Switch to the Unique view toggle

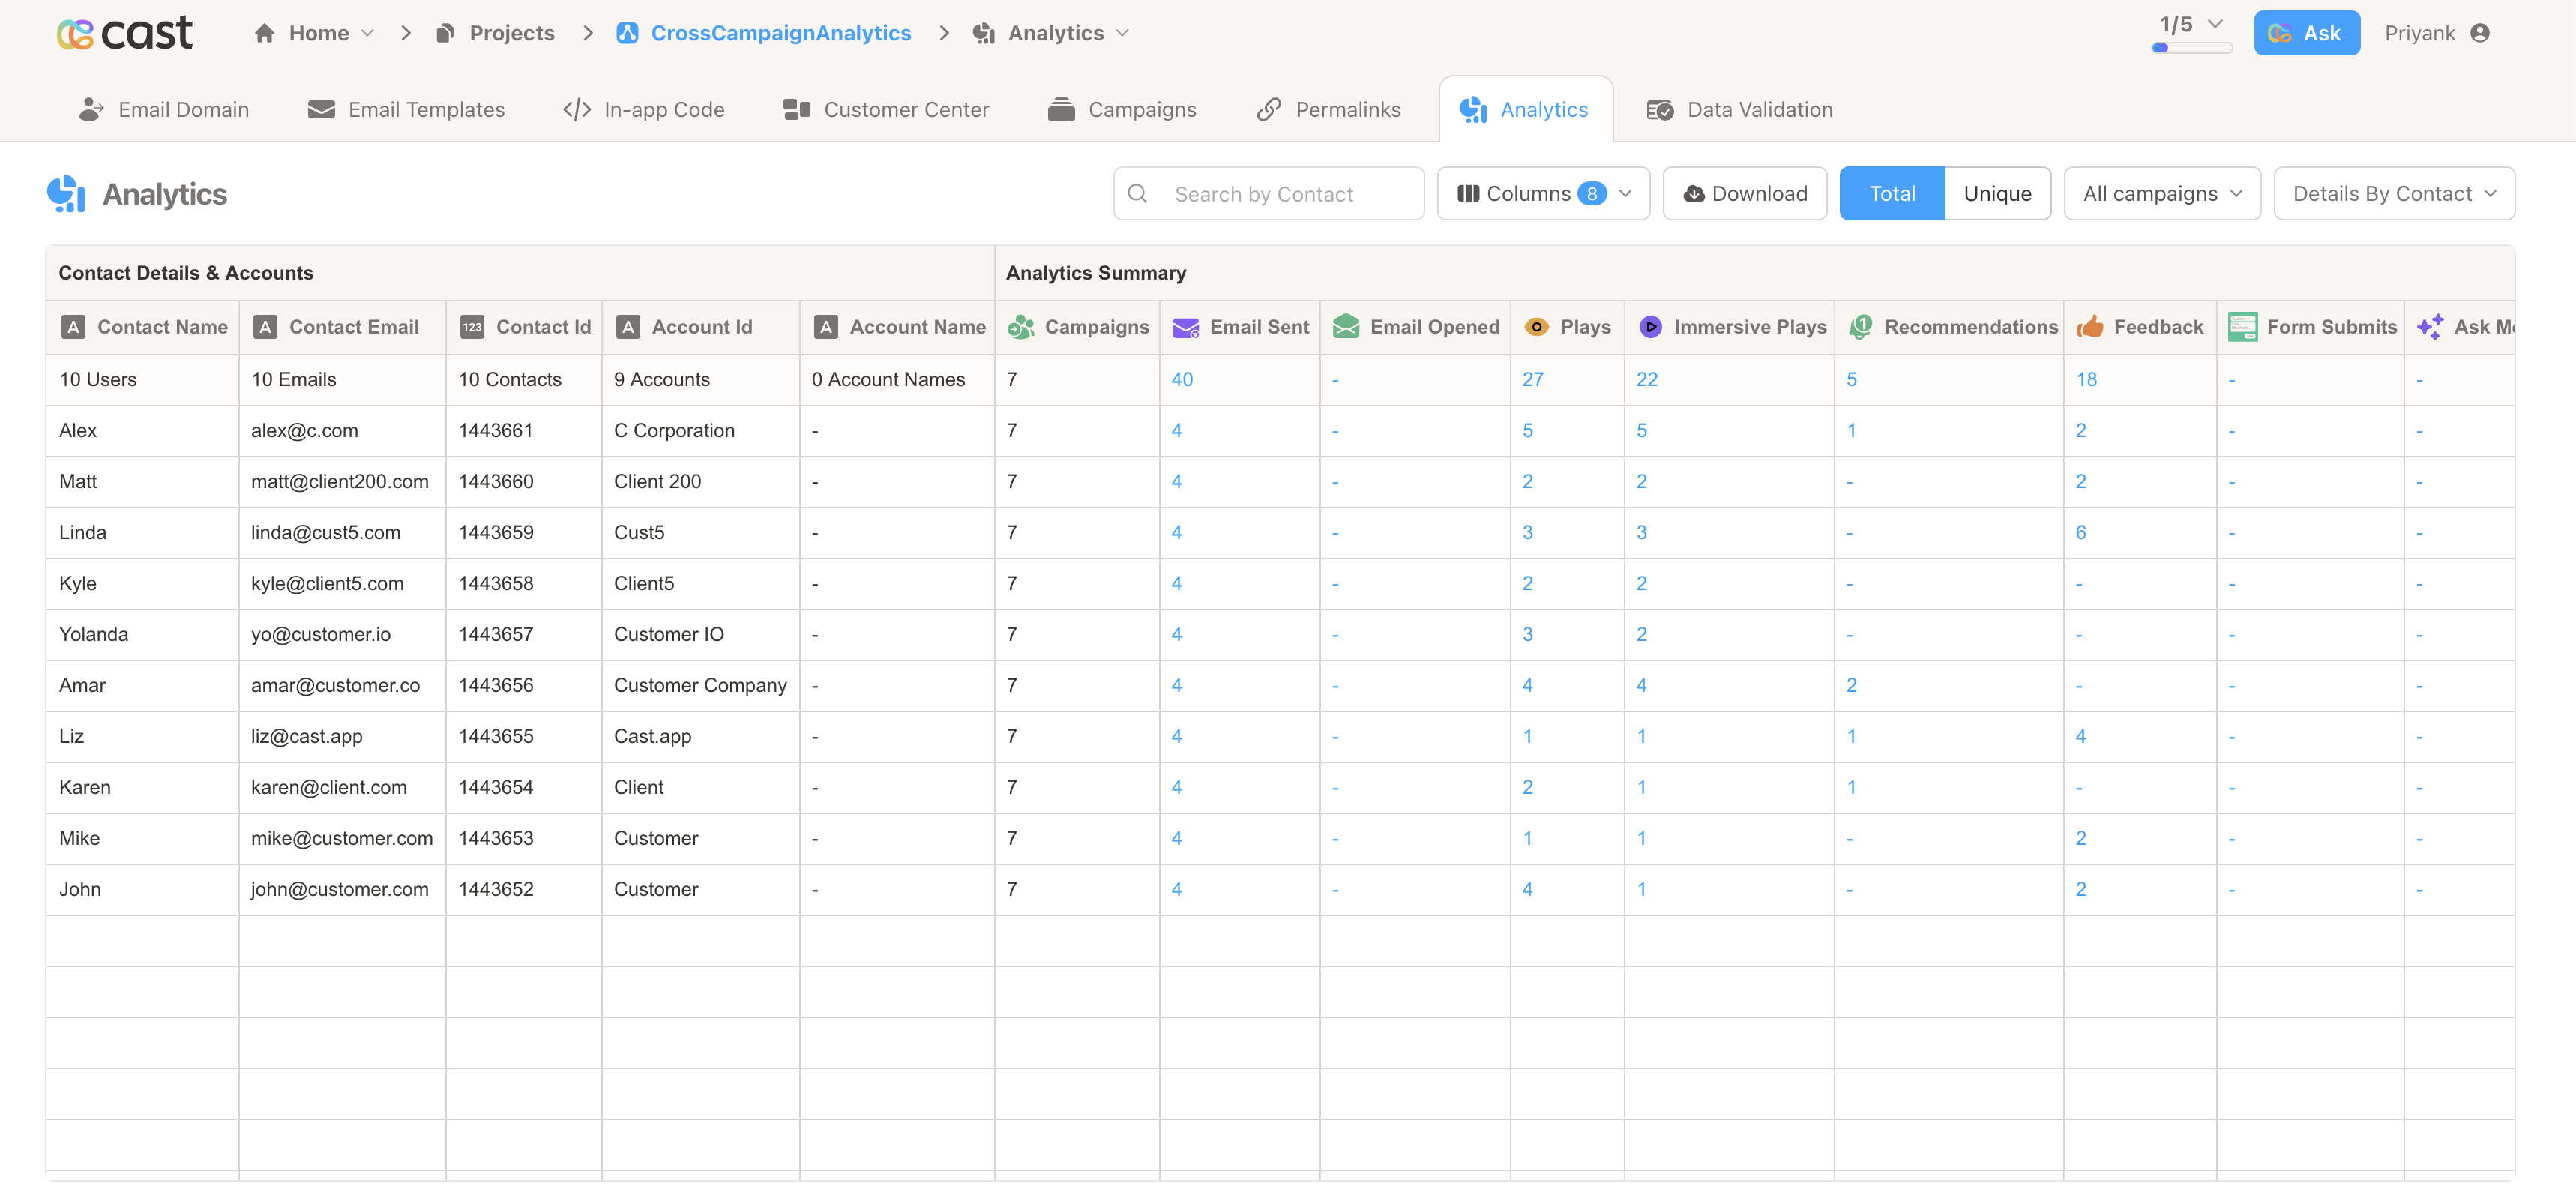(1997, 193)
